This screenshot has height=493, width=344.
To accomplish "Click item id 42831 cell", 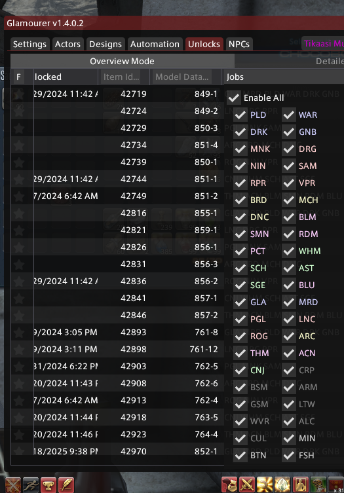I will [134, 264].
